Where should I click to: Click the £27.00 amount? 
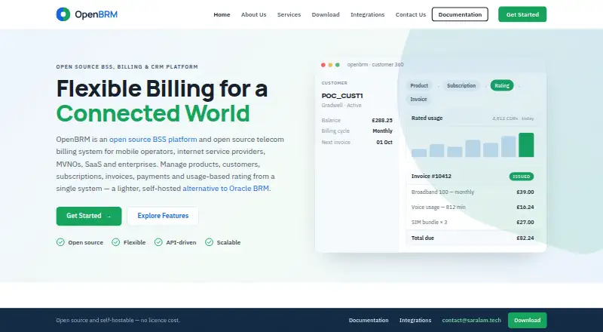point(525,223)
